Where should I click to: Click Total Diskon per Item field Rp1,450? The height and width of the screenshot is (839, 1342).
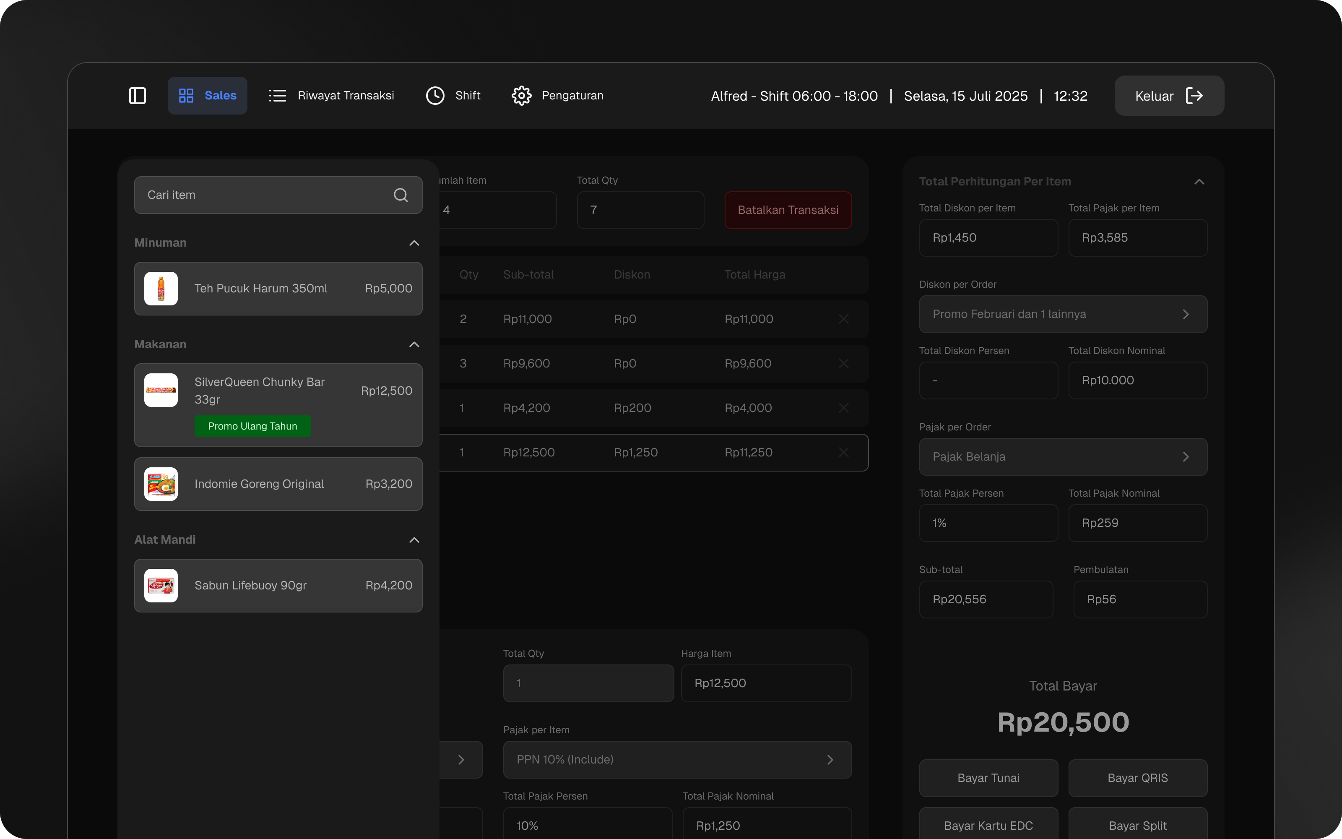tap(988, 237)
